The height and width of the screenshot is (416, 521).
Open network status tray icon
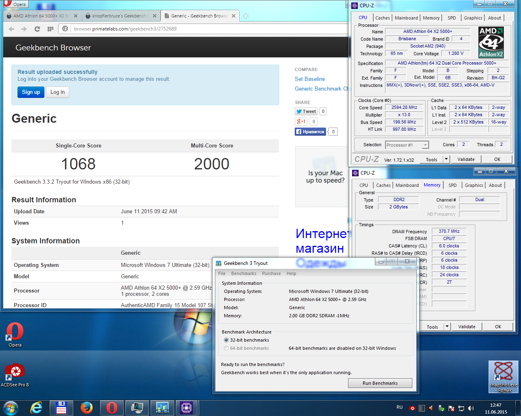[x=461, y=408]
